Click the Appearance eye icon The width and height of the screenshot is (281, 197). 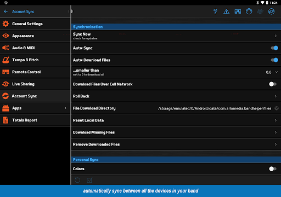pyautogui.click(x=5, y=36)
